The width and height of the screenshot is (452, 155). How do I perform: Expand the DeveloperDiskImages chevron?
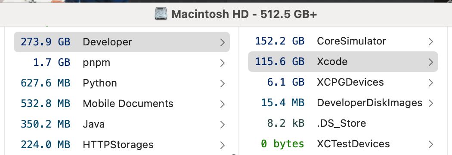[430, 103]
